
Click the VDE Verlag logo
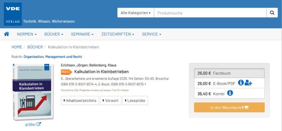click(13, 14)
